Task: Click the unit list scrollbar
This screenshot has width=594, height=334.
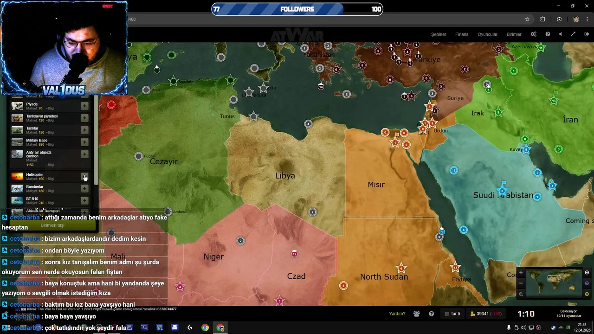Action: pos(96,139)
